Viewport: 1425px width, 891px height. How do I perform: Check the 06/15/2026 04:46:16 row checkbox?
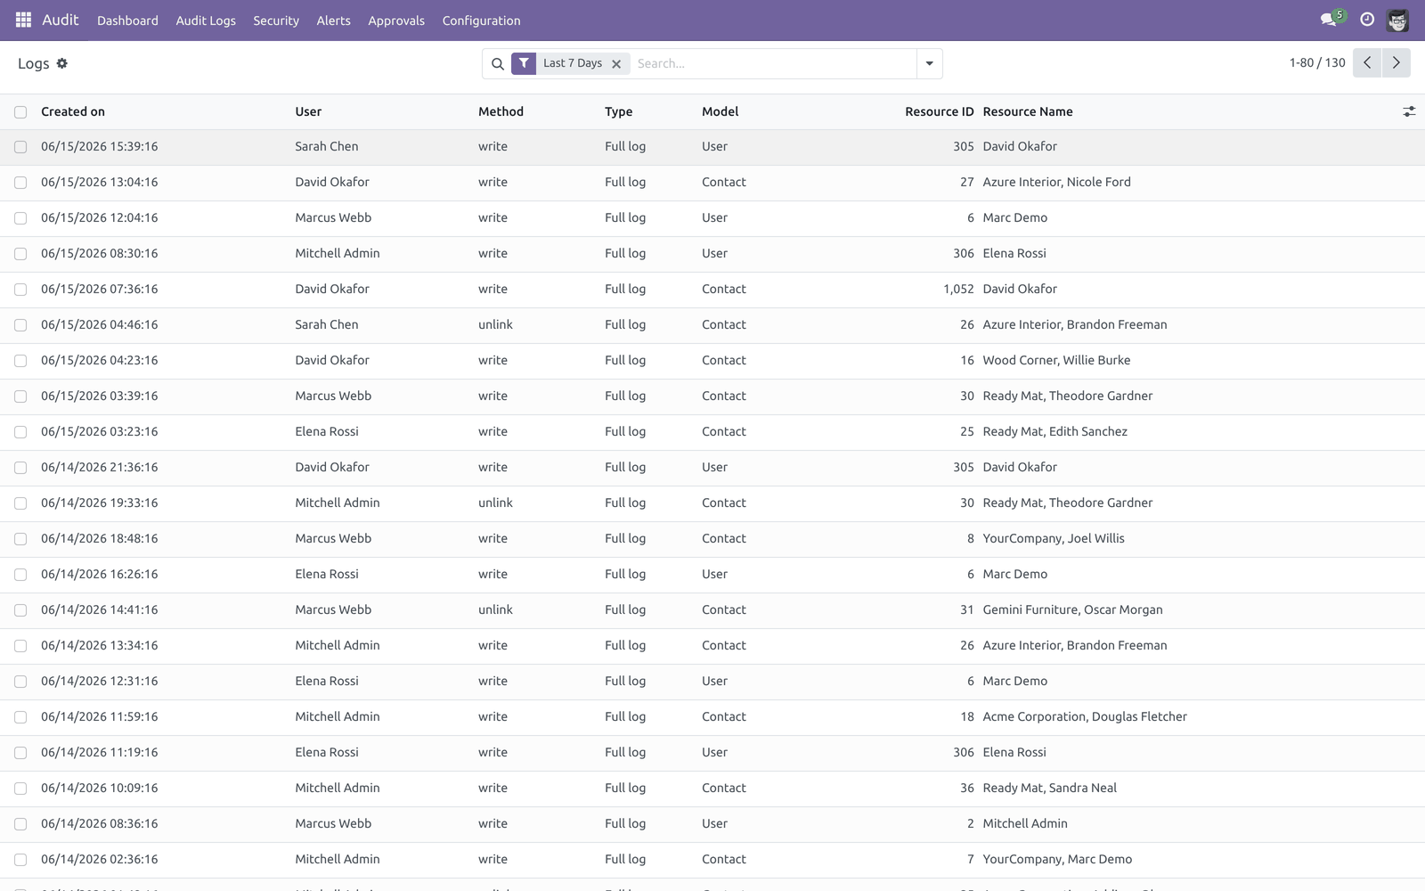point(20,325)
